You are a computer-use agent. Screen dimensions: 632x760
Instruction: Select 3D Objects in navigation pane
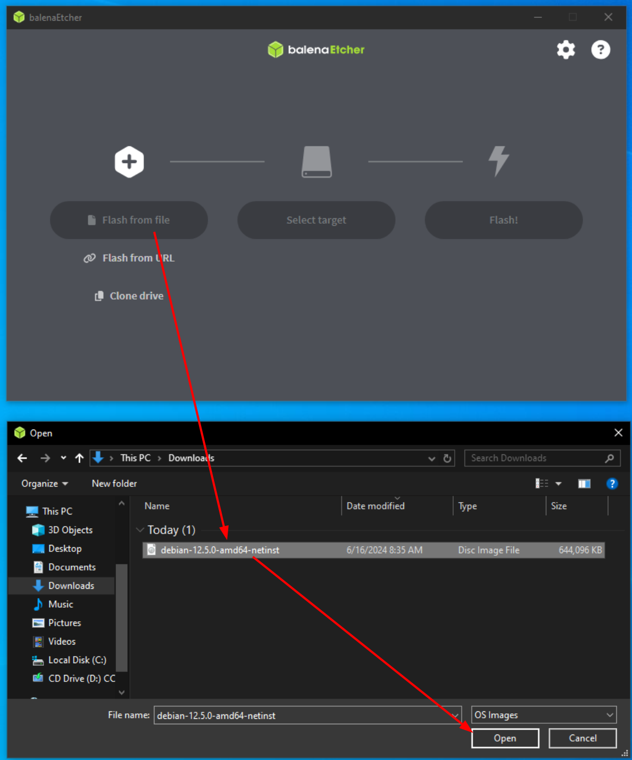click(70, 530)
